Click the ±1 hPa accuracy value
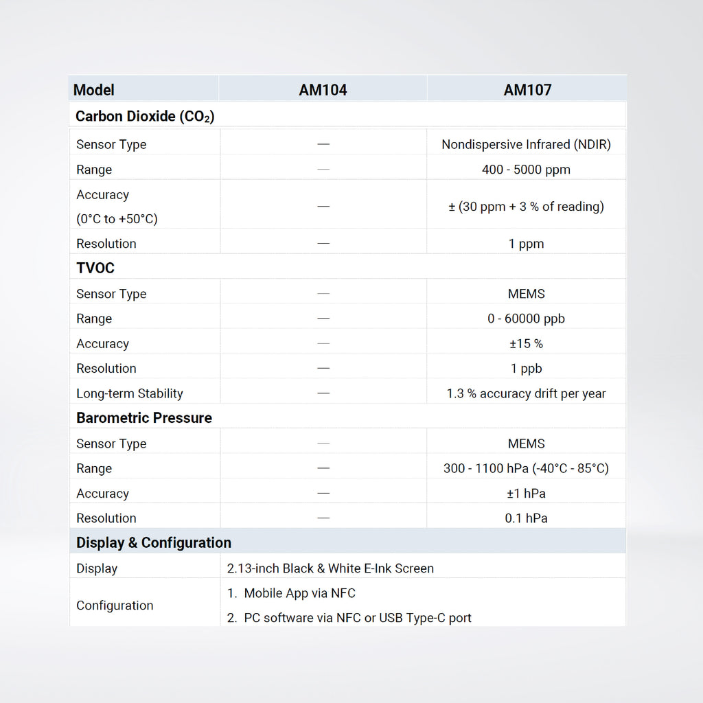703x703 pixels. 526,494
